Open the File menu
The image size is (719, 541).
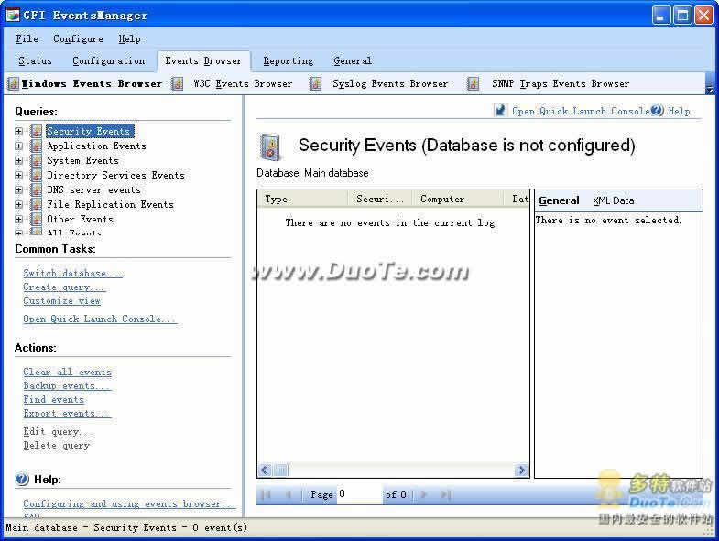(27, 39)
